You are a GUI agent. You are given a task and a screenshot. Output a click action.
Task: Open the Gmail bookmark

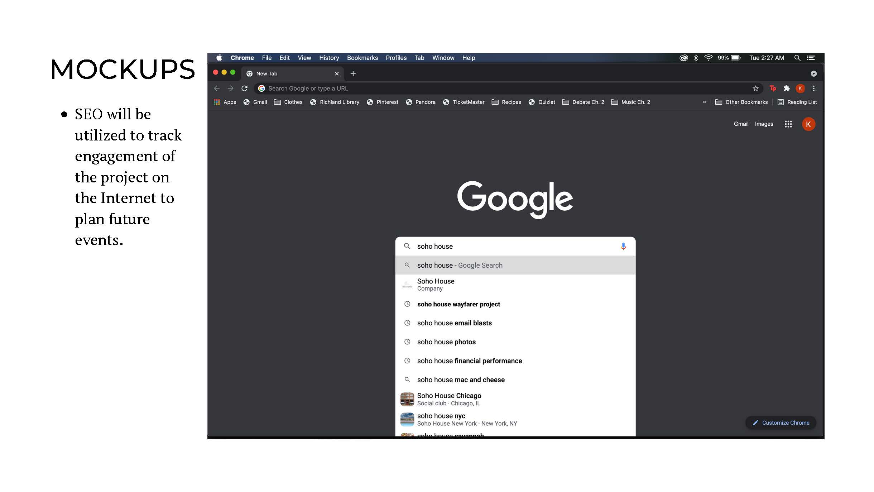click(255, 102)
